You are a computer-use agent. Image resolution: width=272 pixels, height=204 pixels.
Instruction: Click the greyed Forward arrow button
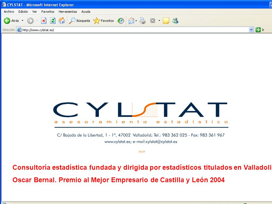pos(30,21)
